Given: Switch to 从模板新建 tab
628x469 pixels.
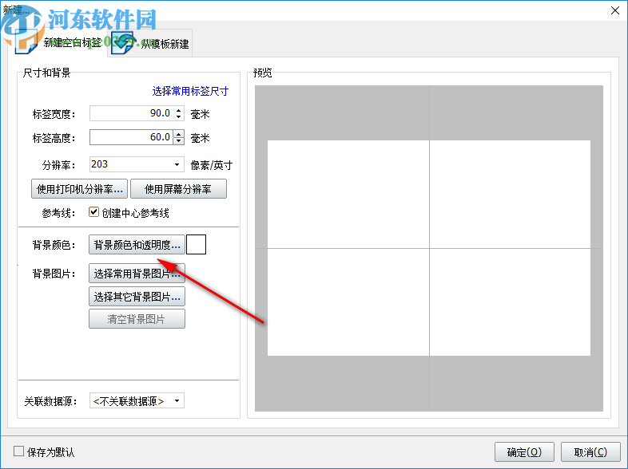Looking at the screenshot, I should [150, 43].
